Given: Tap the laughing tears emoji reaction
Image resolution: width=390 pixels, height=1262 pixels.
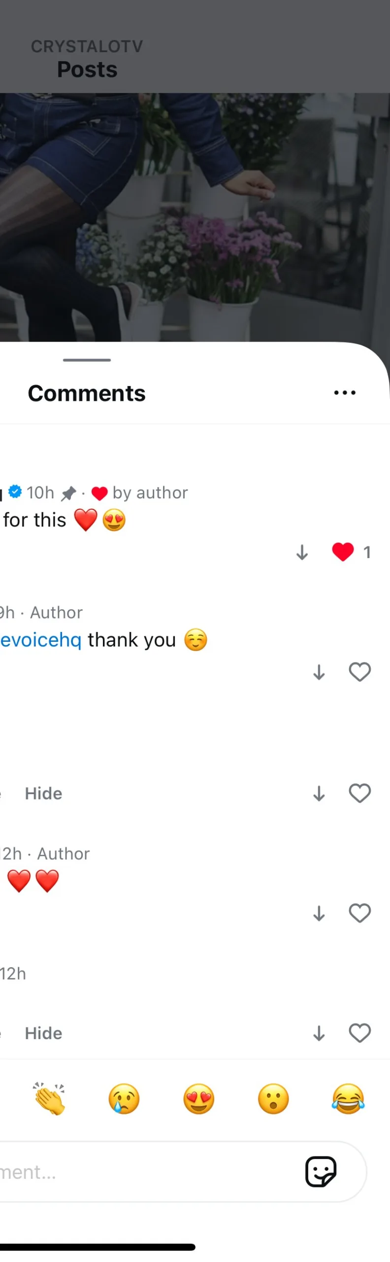Looking at the screenshot, I should pos(348,1099).
